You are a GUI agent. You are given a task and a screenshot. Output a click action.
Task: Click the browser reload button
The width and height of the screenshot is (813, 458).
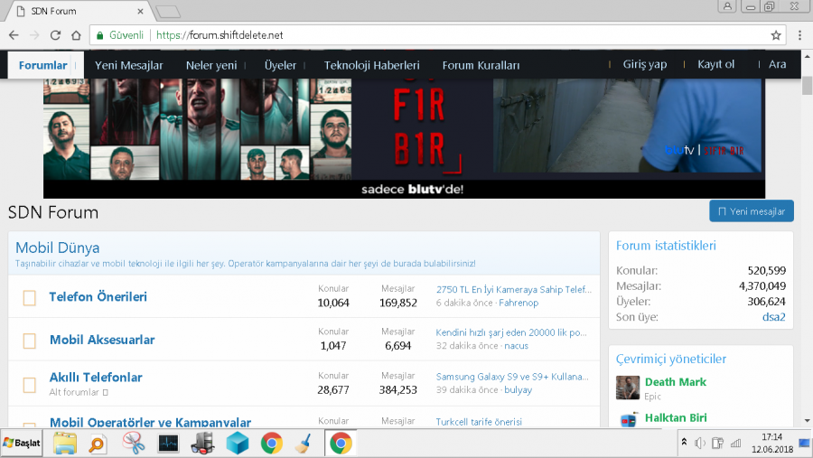pos(55,35)
